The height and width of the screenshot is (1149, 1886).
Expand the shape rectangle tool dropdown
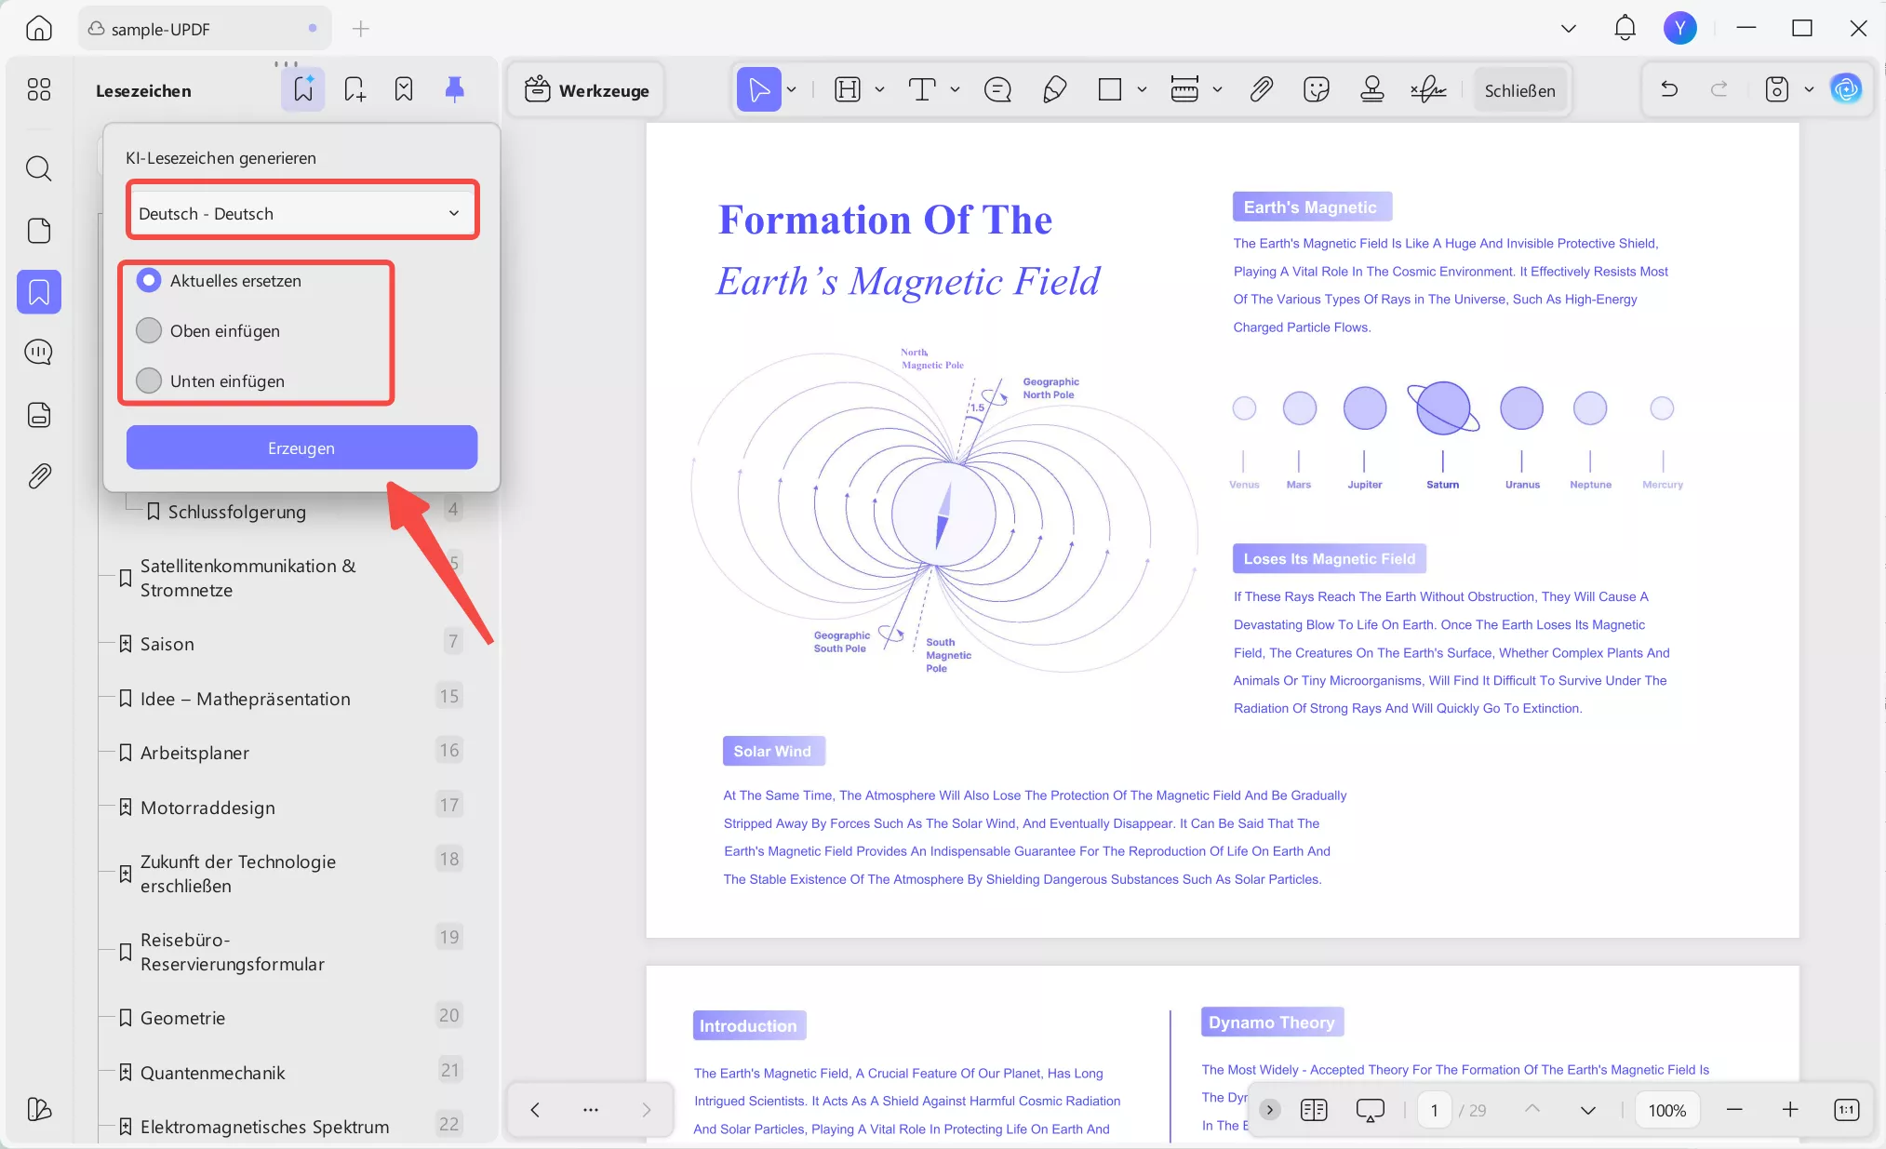[x=1142, y=90]
